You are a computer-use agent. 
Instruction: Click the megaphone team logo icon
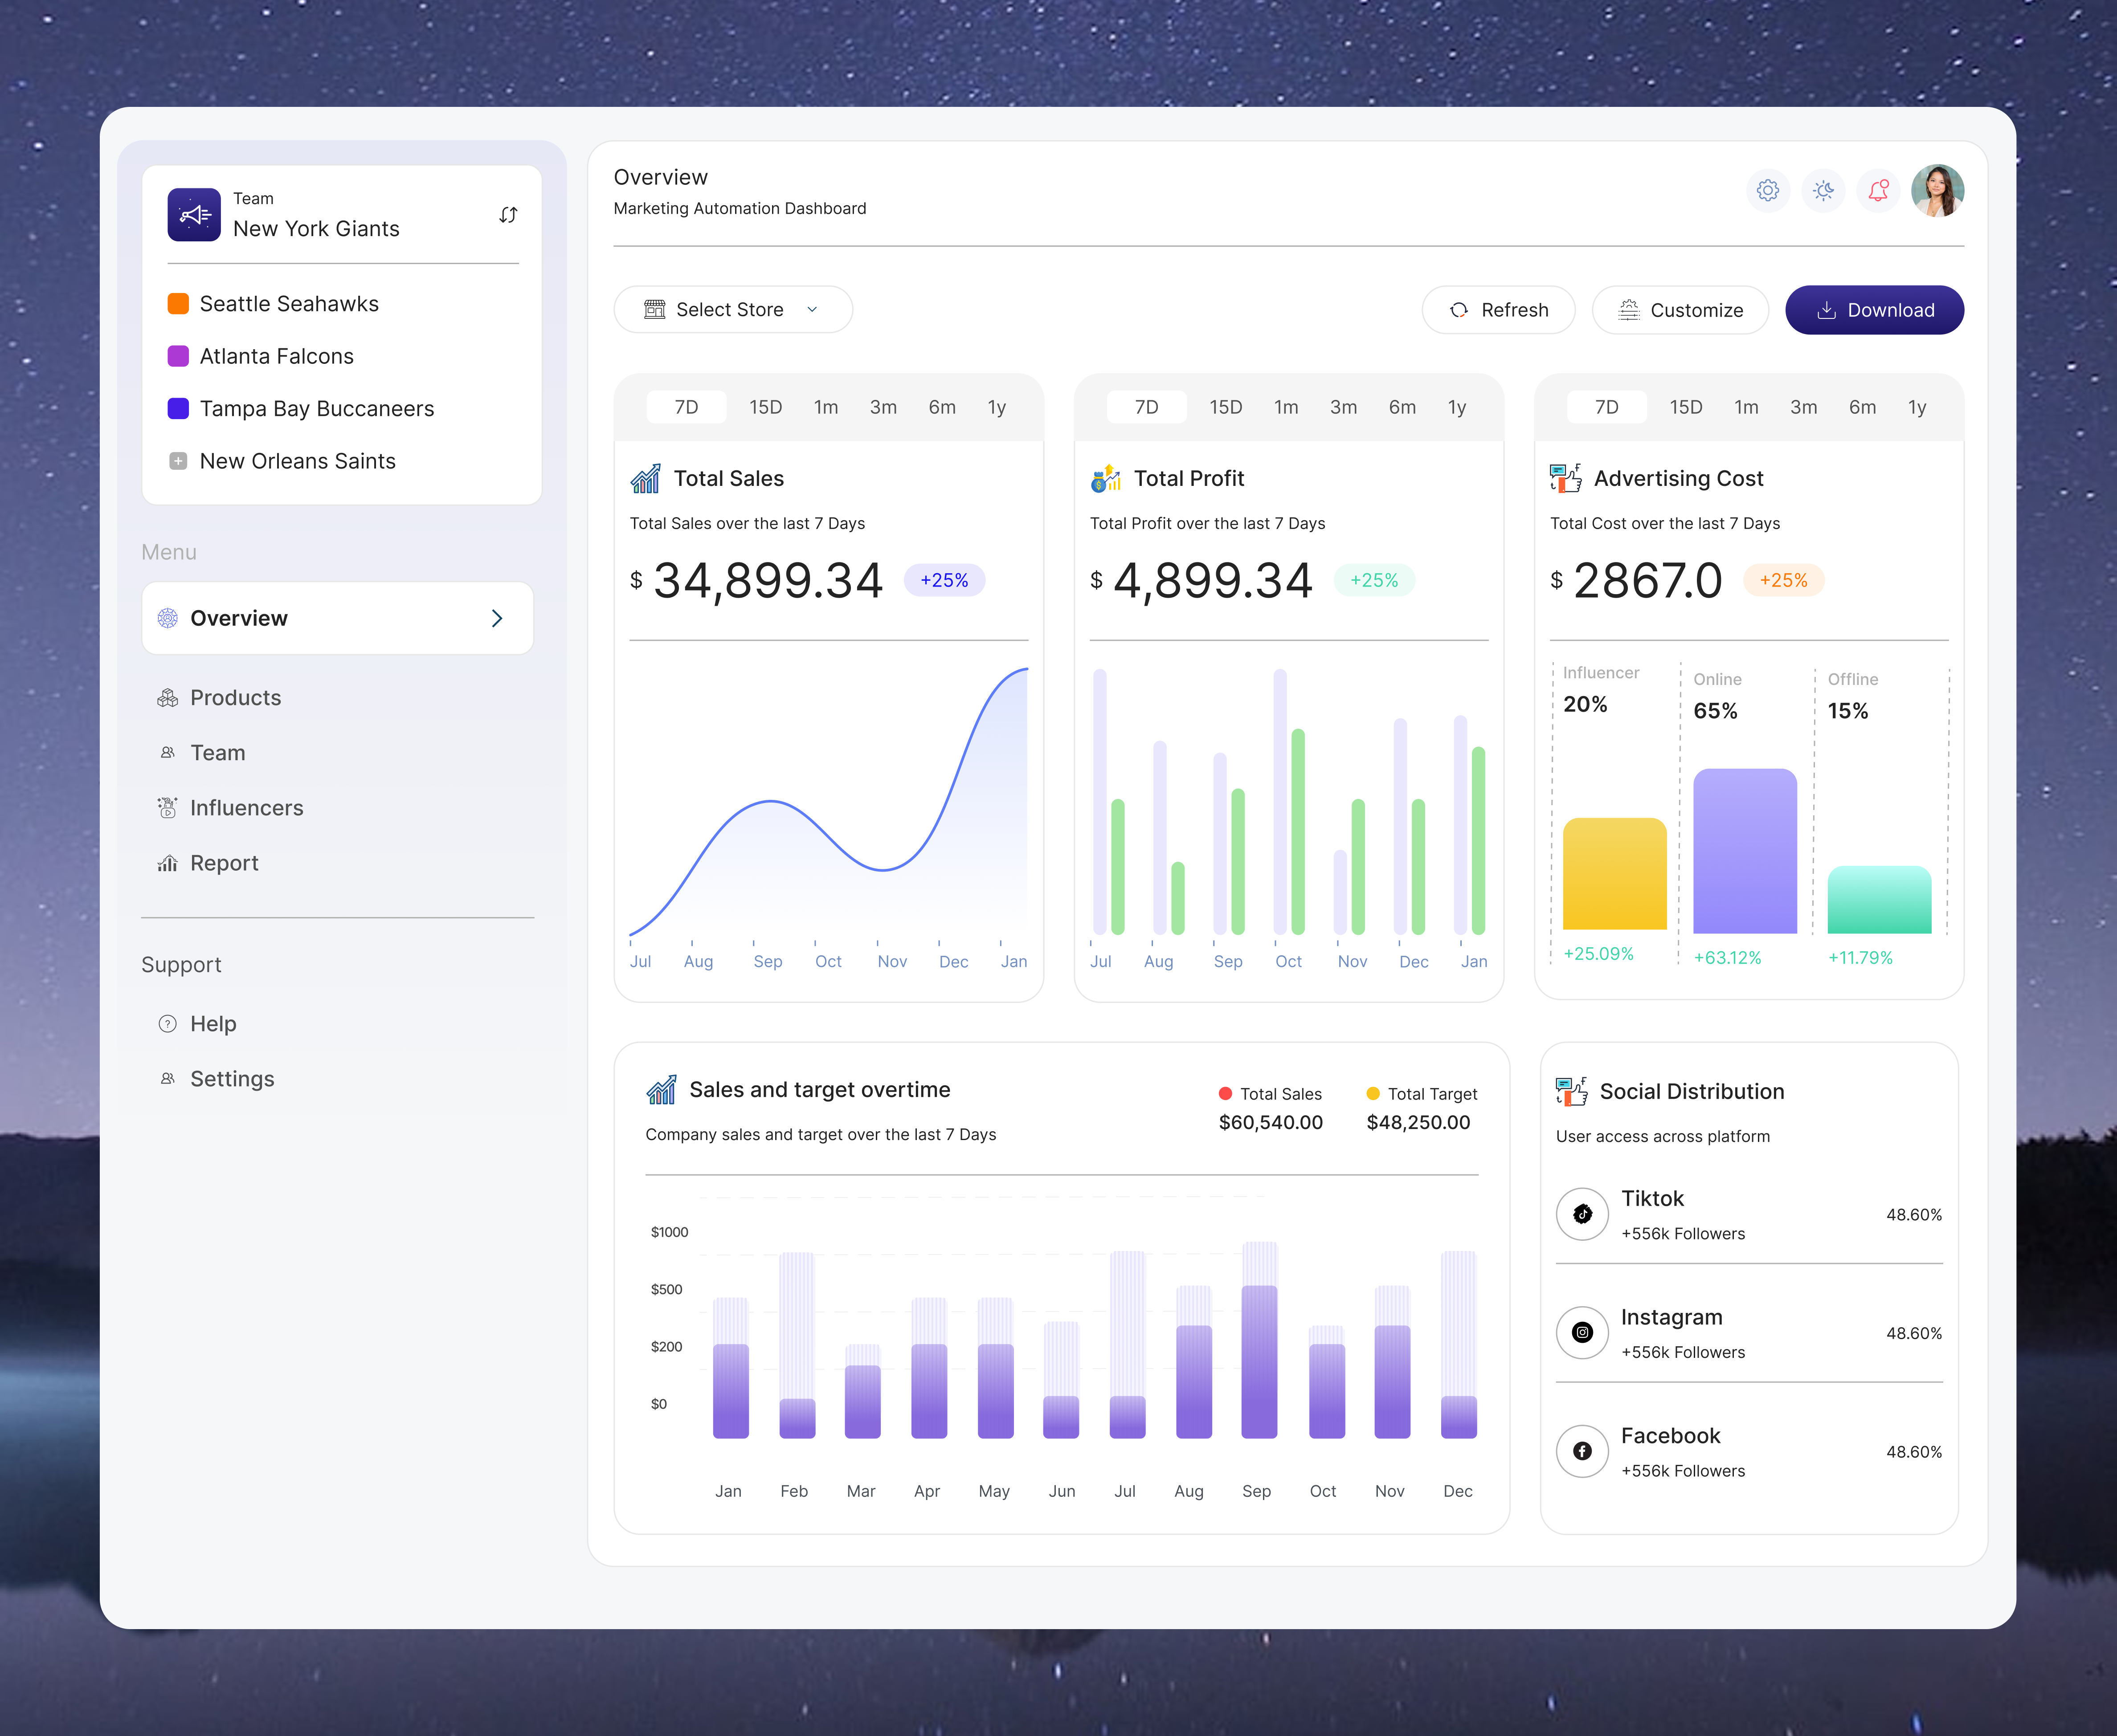click(x=194, y=214)
